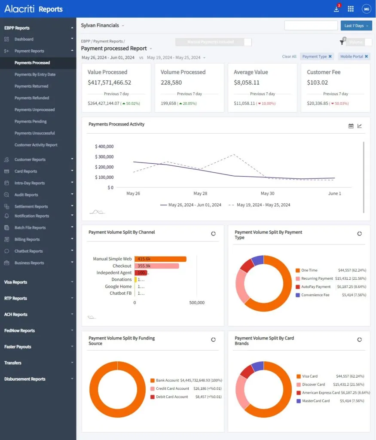Switch activity chart to calendar view
The width and height of the screenshot is (376, 440).
coord(351,126)
